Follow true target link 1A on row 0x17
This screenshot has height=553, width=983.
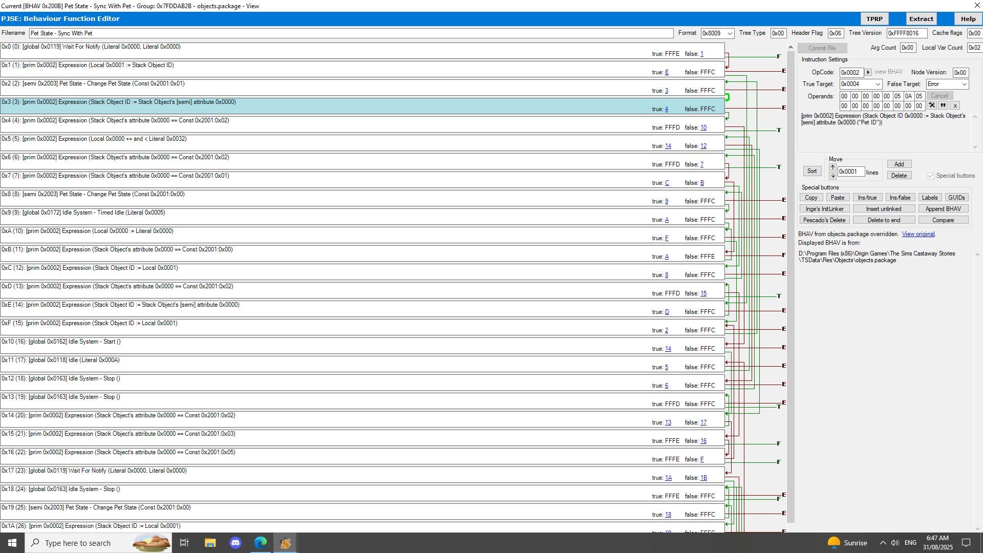tap(668, 478)
